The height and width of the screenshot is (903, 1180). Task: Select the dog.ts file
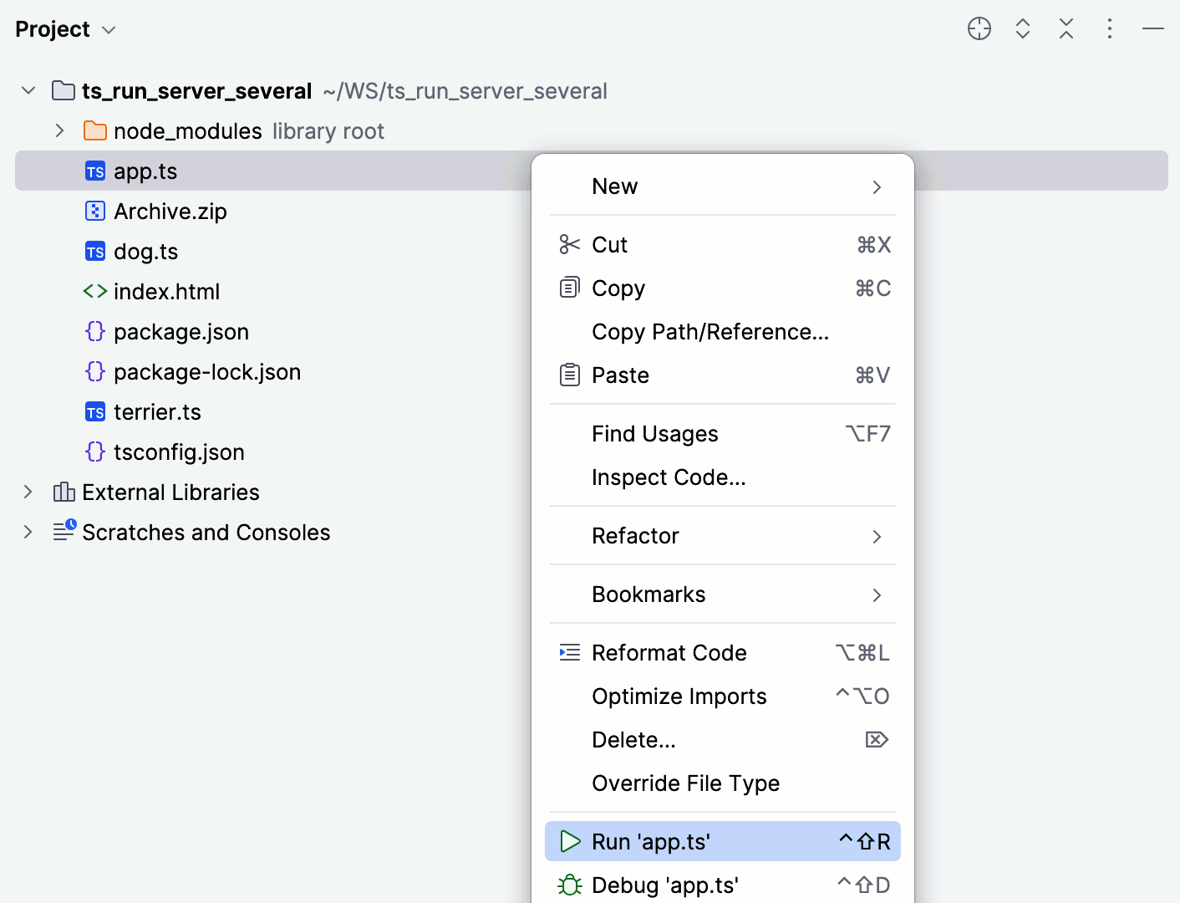tap(146, 251)
